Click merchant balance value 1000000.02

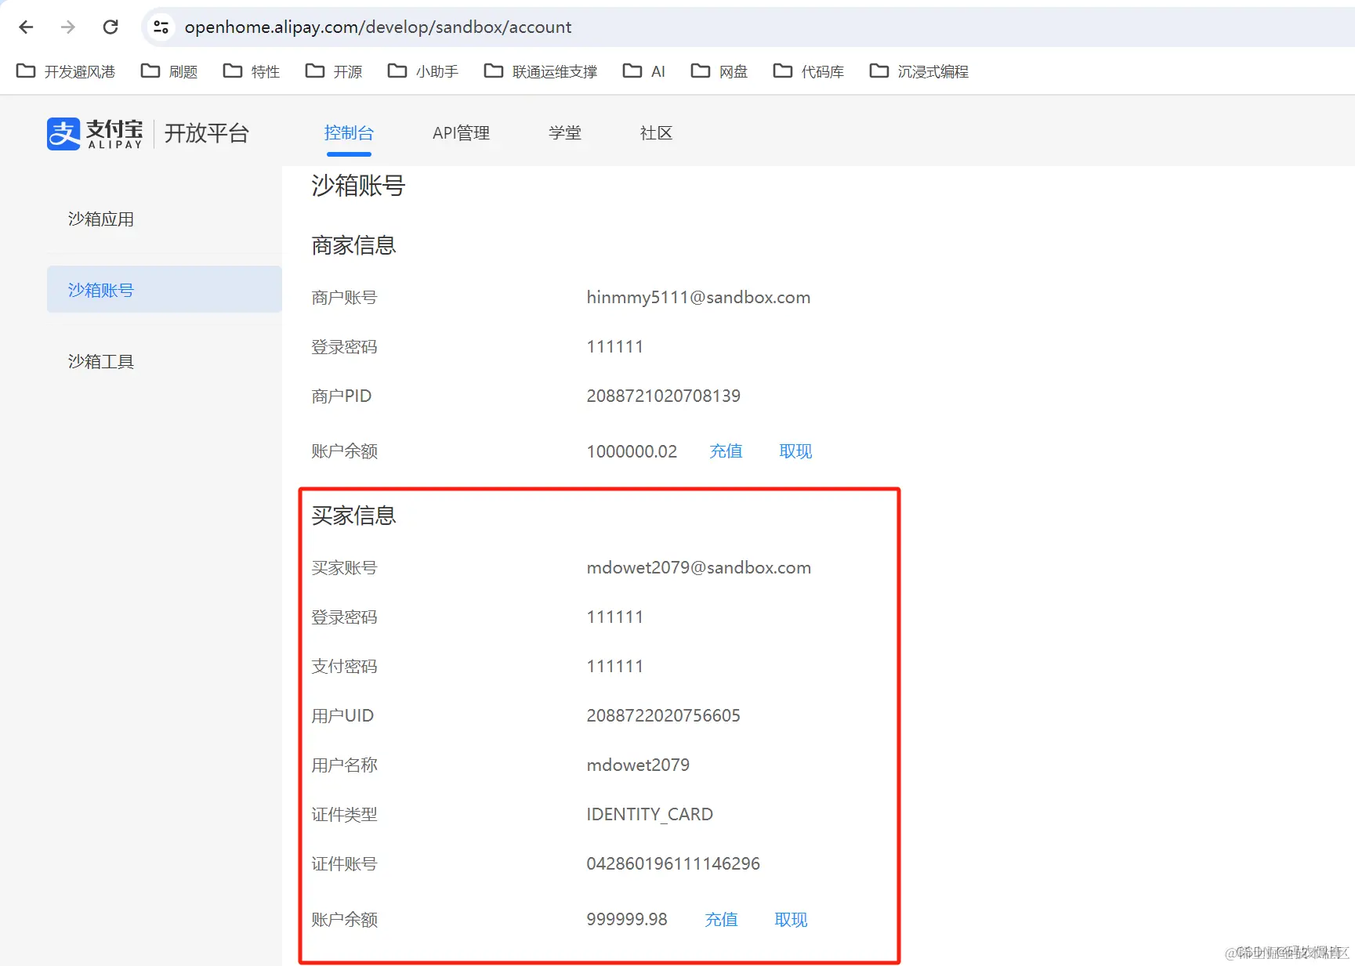point(632,451)
